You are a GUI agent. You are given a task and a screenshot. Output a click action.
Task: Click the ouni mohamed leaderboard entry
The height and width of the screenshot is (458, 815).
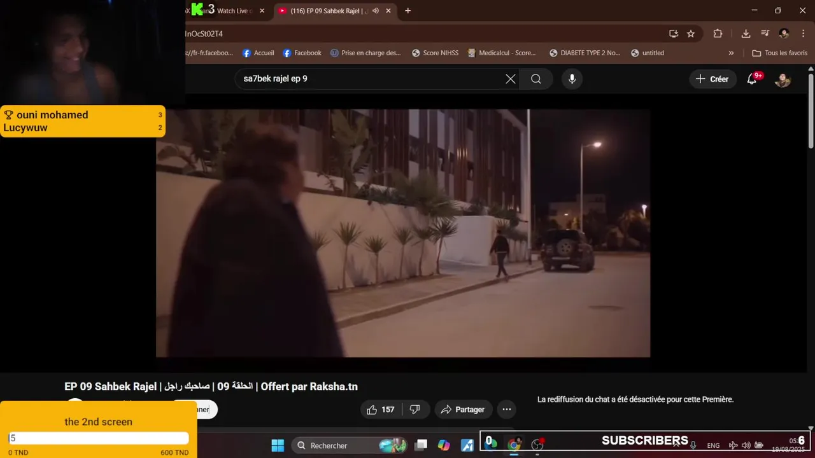pyautogui.click(x=83, y=114)
